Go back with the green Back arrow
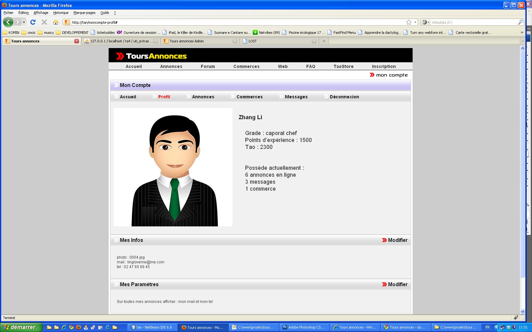 pyautogui.click(x=8, y=22)
